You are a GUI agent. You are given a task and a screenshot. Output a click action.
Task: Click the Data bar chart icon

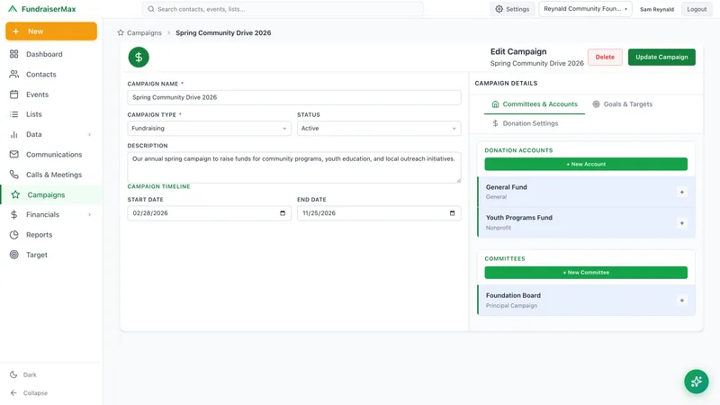point(14,134)
